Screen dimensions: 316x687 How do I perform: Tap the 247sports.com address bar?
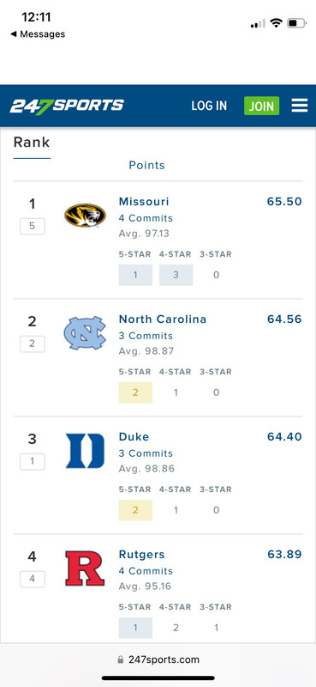[x=158, y=660]
